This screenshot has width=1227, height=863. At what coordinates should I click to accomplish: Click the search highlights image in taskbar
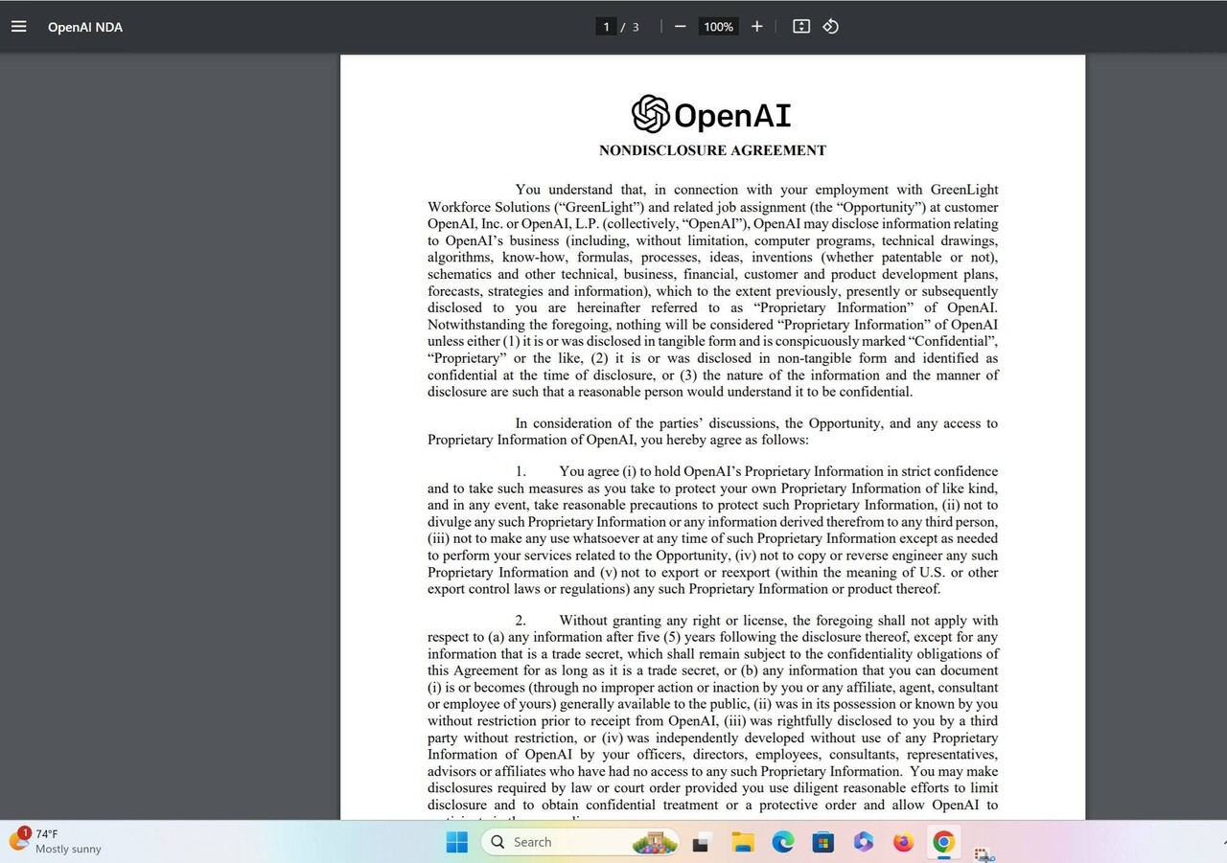pyautogui.click(x=656, y=842)
